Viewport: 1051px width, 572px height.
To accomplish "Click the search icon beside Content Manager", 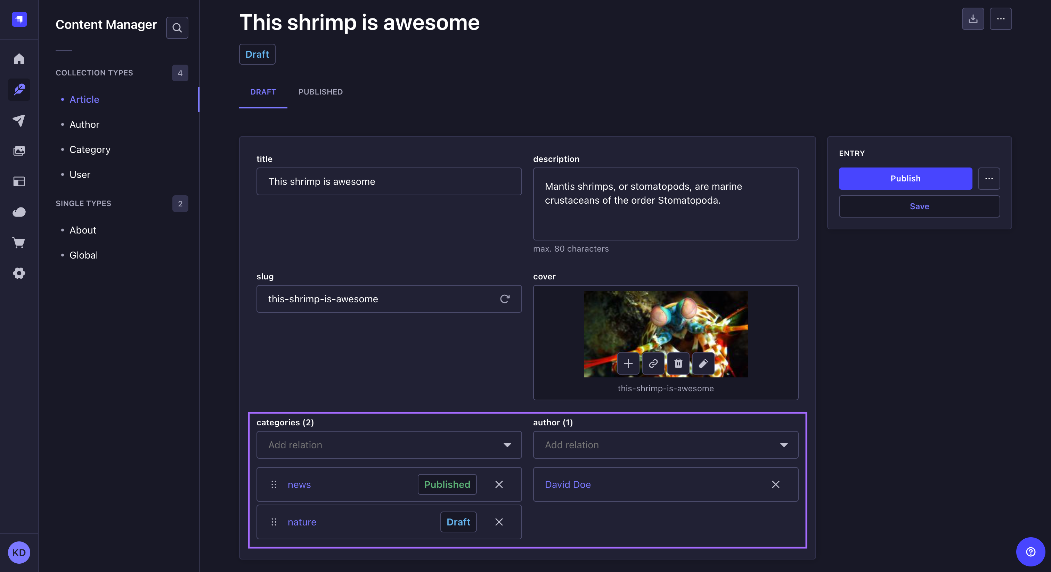I will click(177, 28).
